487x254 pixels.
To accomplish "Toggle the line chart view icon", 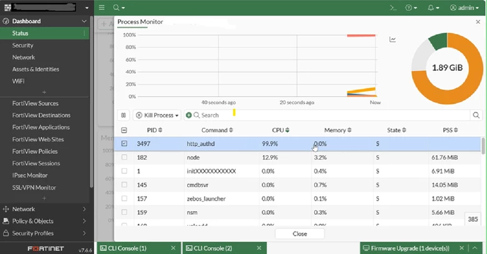I will 393,39.
